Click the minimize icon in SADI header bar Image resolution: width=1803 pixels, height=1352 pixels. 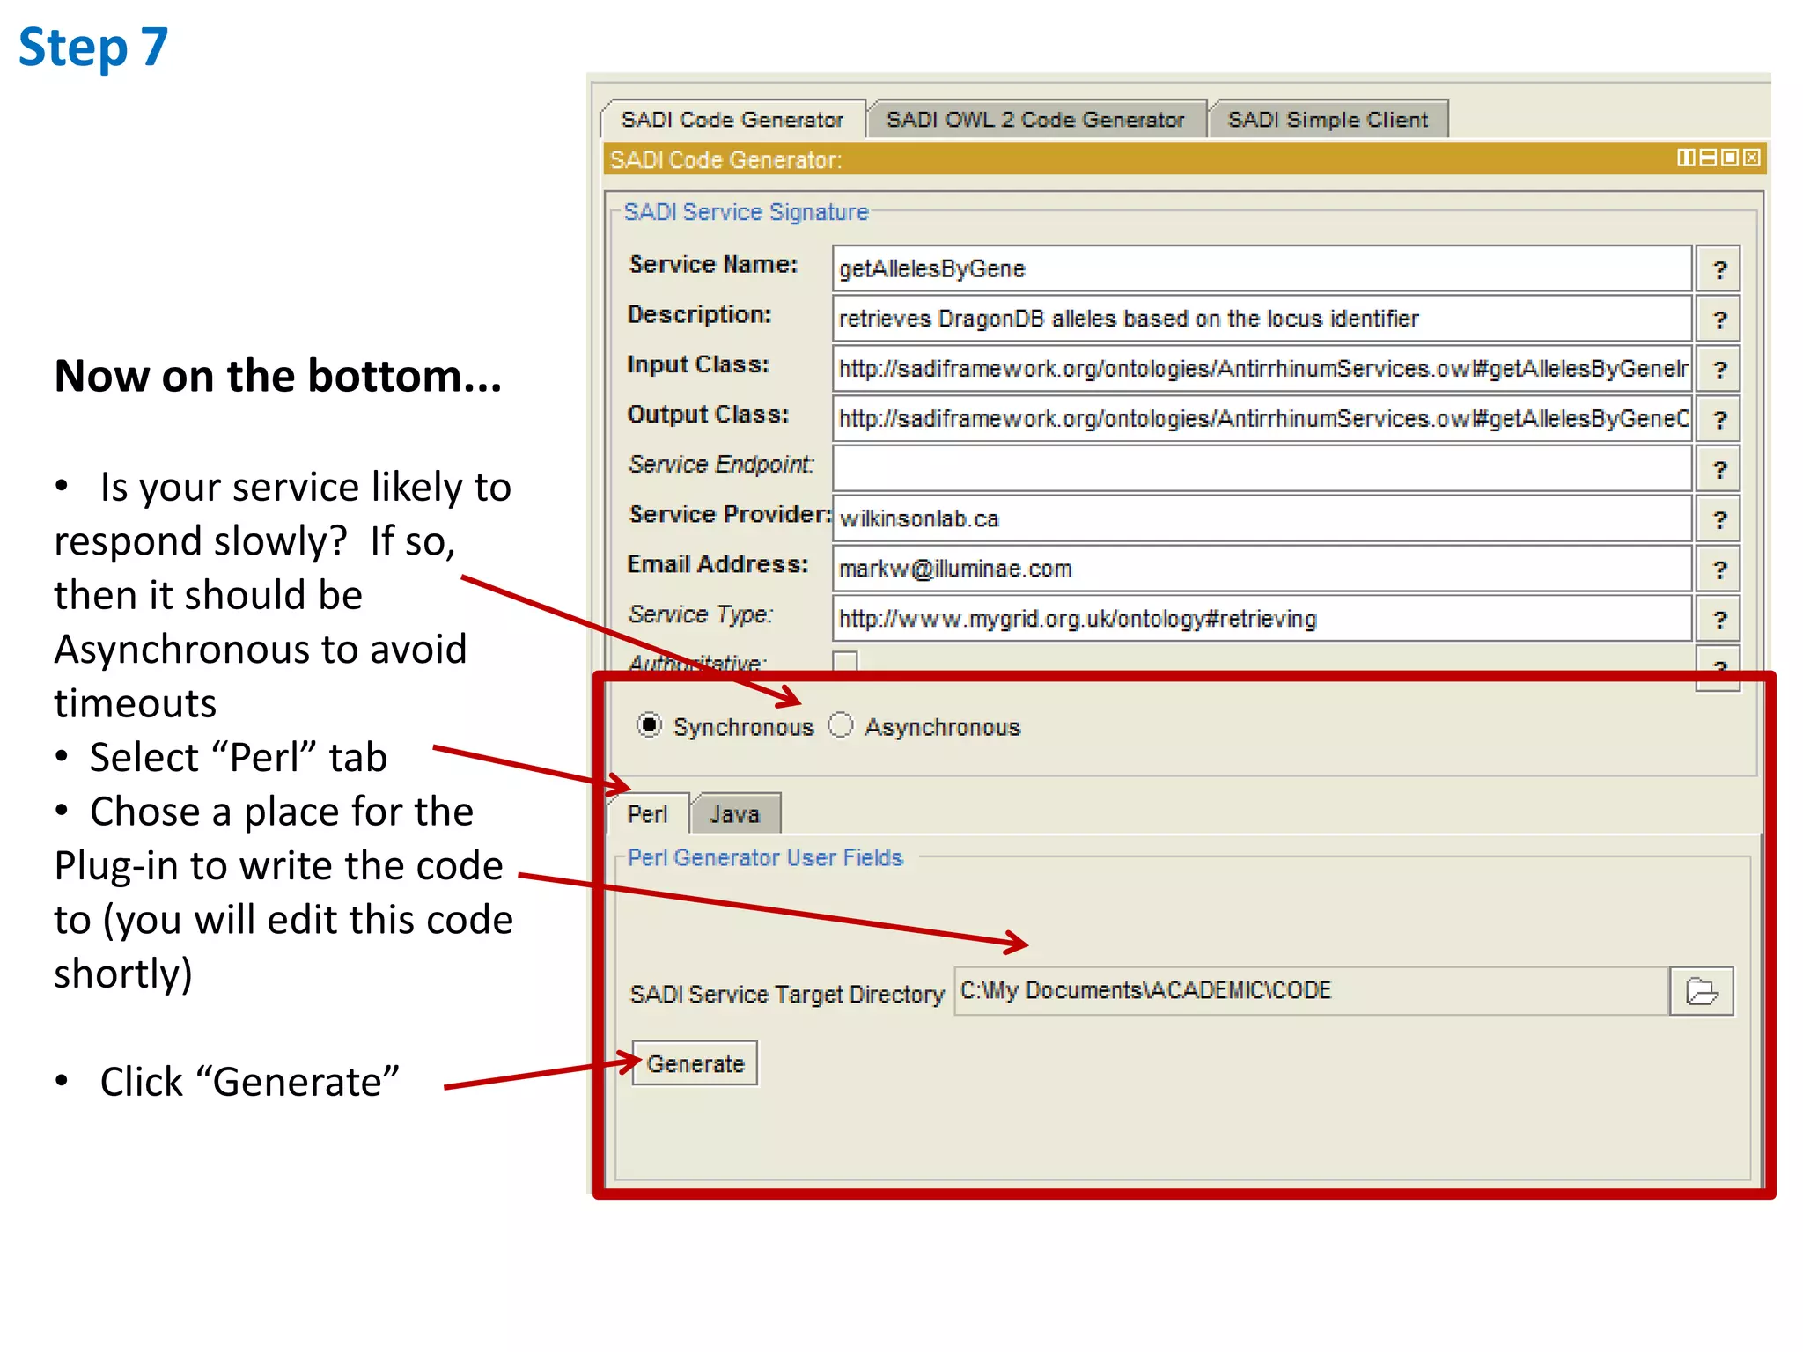[x=1708, y=158]
